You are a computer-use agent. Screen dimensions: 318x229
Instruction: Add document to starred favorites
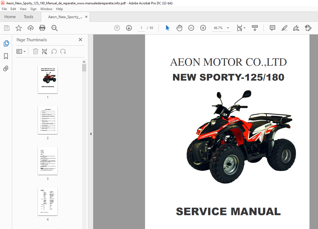19,28
